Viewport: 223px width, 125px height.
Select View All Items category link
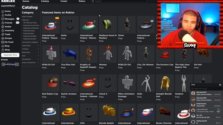pyautogui.click(x=27, y=17)
